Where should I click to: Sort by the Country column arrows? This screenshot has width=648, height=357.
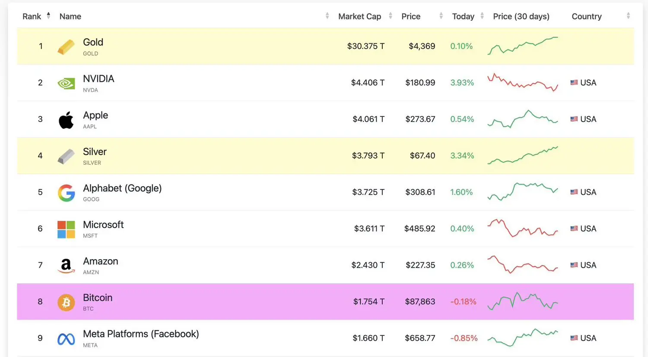628,16
